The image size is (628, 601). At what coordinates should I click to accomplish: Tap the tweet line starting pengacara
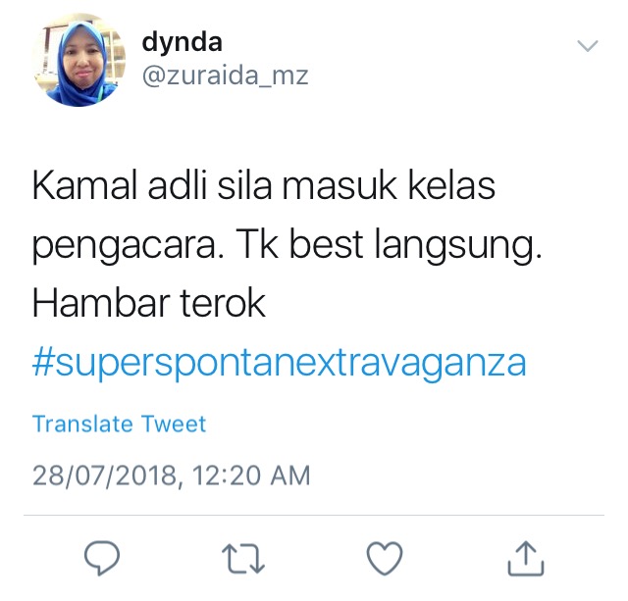pyautogui.click(x=287, y=245)
